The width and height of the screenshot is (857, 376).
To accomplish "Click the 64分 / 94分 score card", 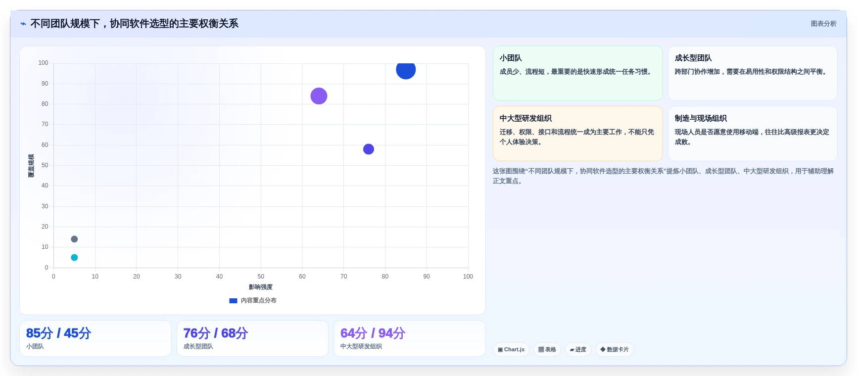I will pos(410,338).
